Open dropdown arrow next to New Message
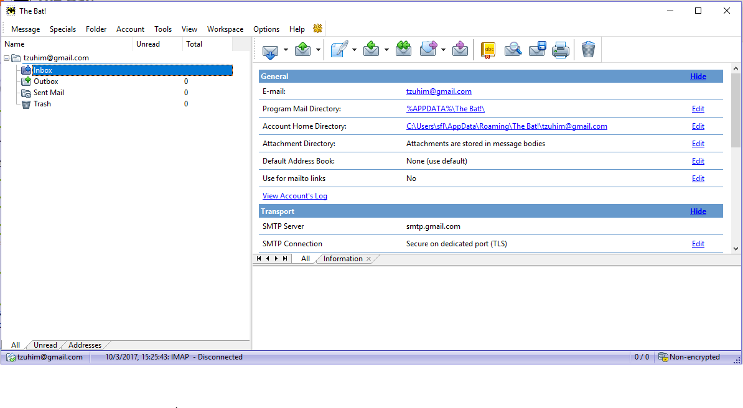Screen dimensions: 743x408 pyautogui.click(x=354, y=50)
